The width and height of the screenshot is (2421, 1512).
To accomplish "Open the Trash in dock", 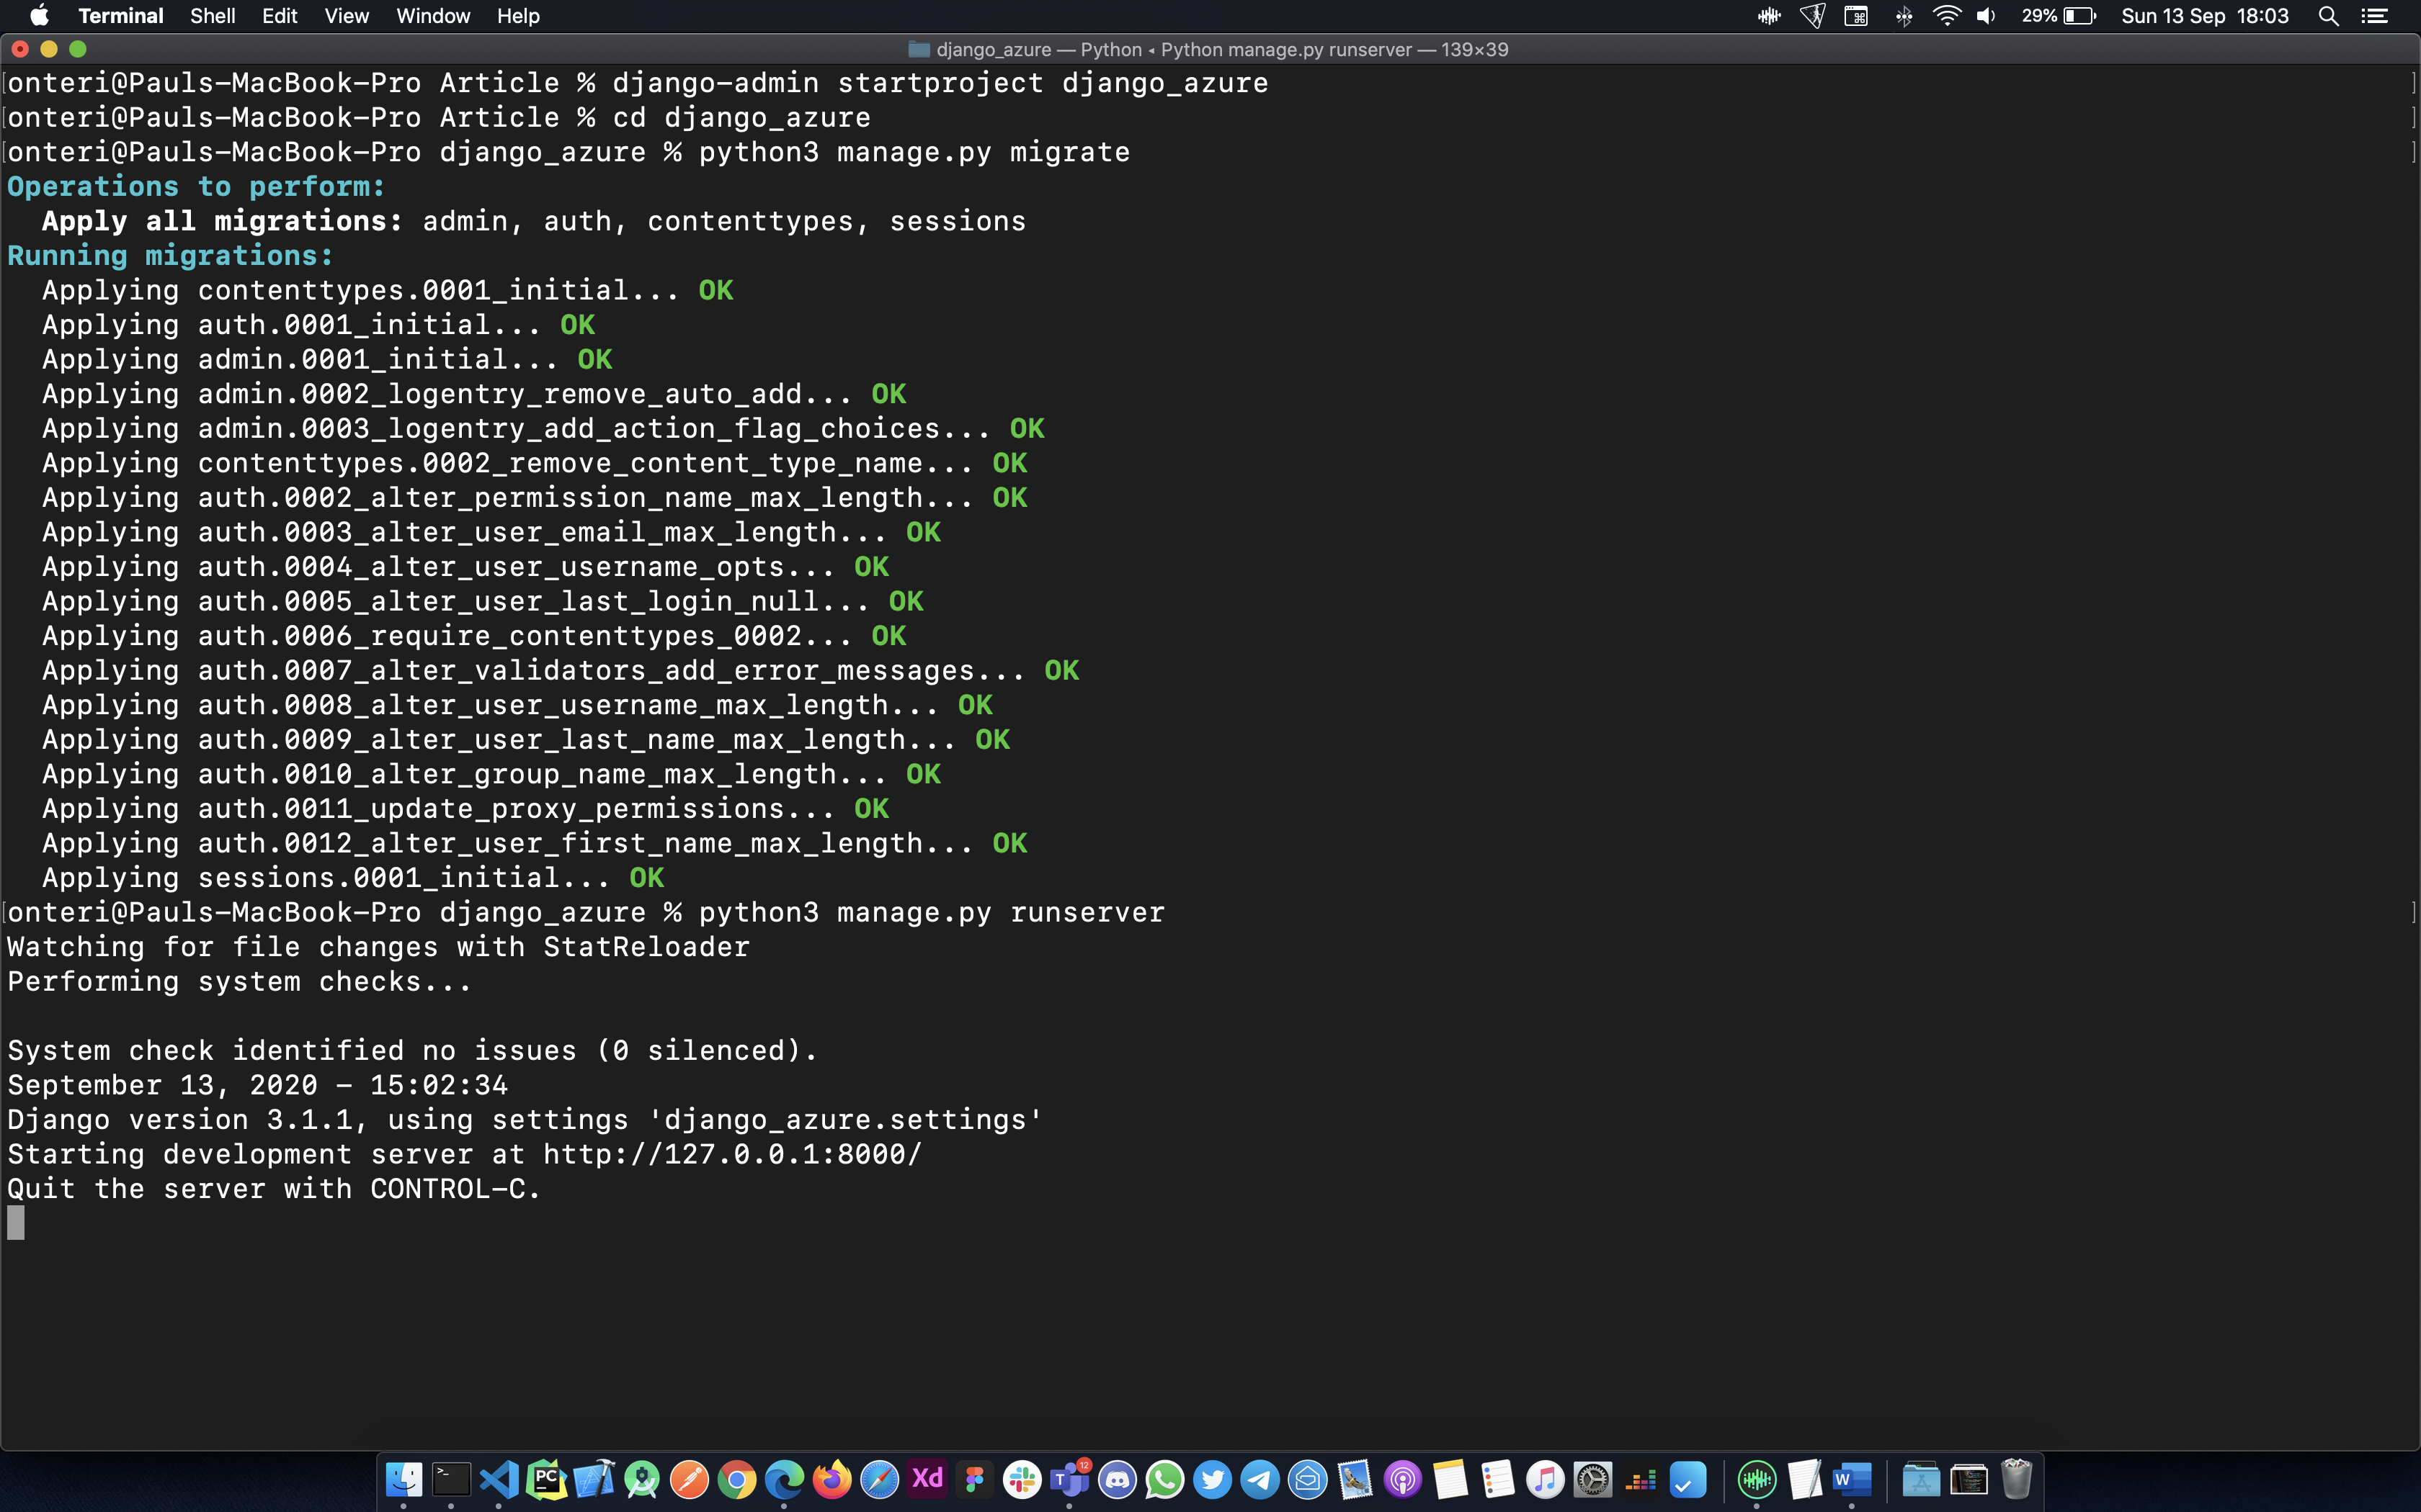I will [x=2016, y=1479].
